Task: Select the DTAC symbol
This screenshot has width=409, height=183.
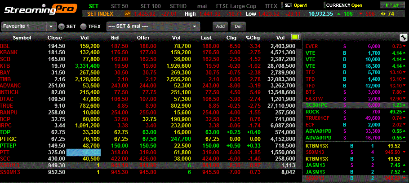Action: click(x=7, y=99)
